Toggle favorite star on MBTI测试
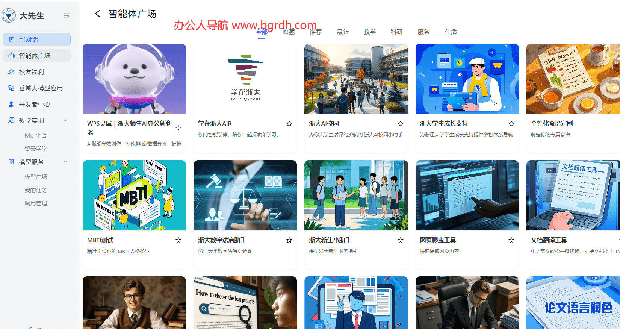Screen dimensions: 620x329 178,240
